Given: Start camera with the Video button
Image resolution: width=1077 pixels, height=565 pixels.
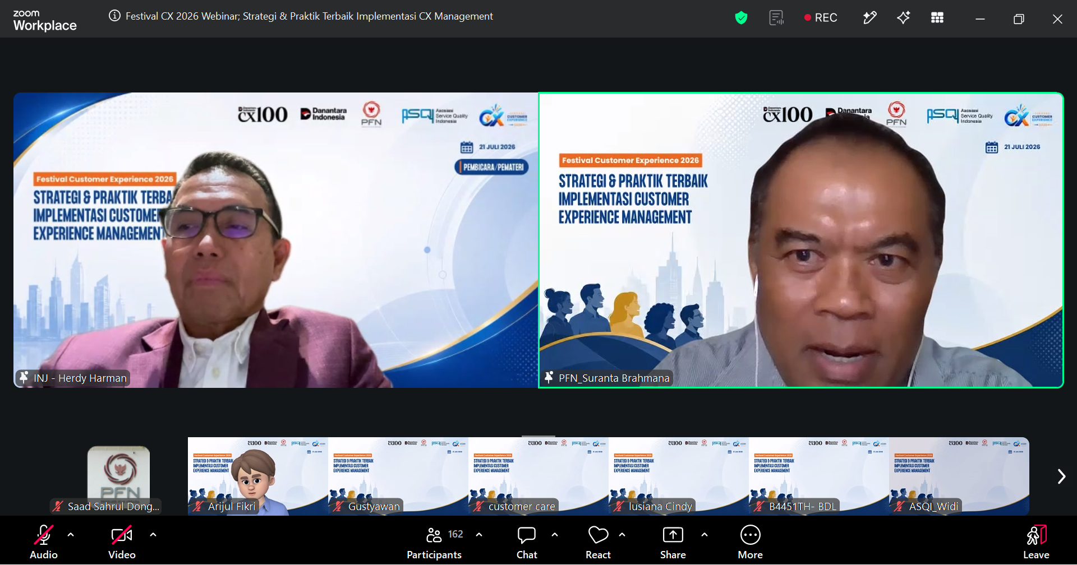Looking at the screenshot, I should coord(122,541).
